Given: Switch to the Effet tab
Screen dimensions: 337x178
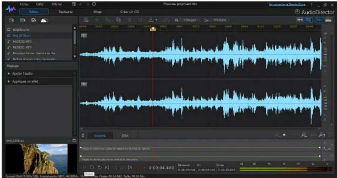Looking at the screenshot, I should tap(125, 135).
